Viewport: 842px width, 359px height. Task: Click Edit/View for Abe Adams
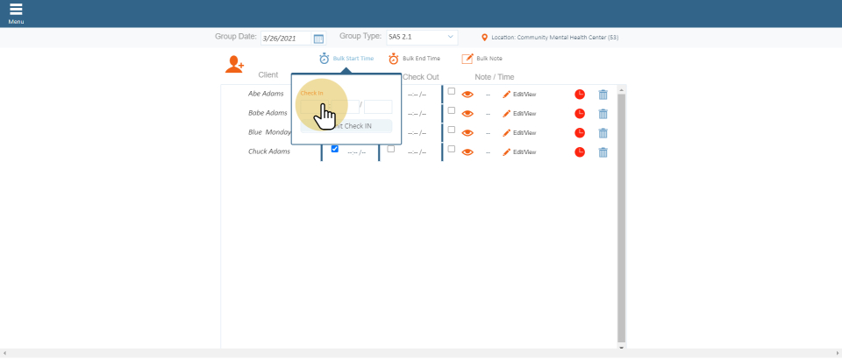(519, 94)
